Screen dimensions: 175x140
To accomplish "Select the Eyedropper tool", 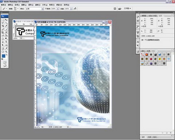I will click(6, 48).
